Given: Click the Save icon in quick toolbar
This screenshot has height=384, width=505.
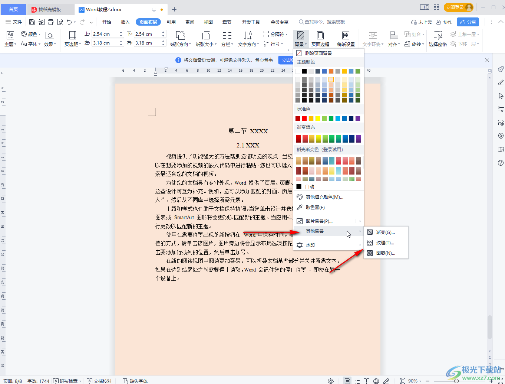Looking at the screenshot, I should (32, 22).
